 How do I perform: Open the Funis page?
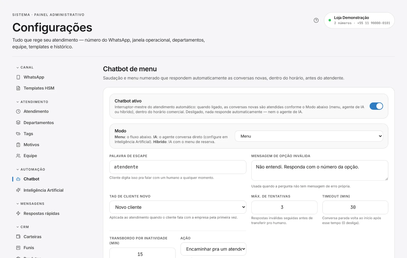tap(29, 248)
